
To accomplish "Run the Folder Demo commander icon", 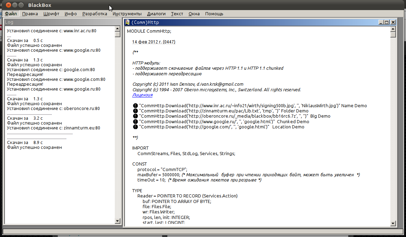I will point(135,111).
